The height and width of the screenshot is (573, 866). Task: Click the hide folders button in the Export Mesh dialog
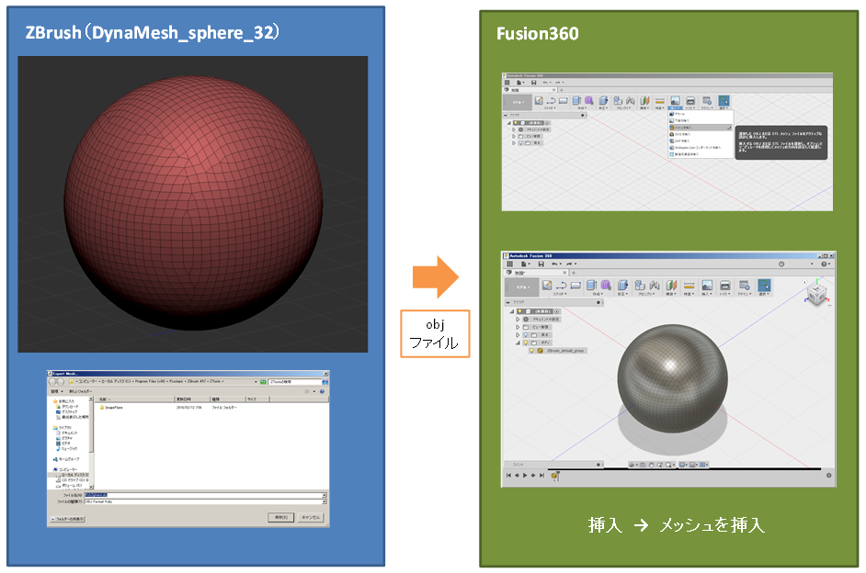67,520
